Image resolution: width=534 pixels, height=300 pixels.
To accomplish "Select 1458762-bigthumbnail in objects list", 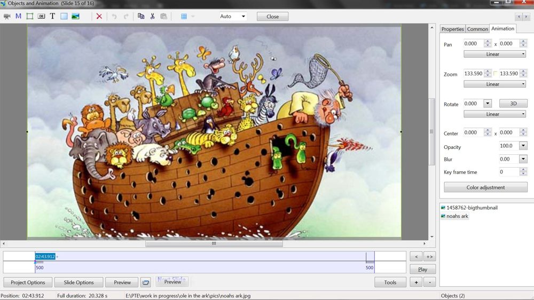I will tap(472, 208).
